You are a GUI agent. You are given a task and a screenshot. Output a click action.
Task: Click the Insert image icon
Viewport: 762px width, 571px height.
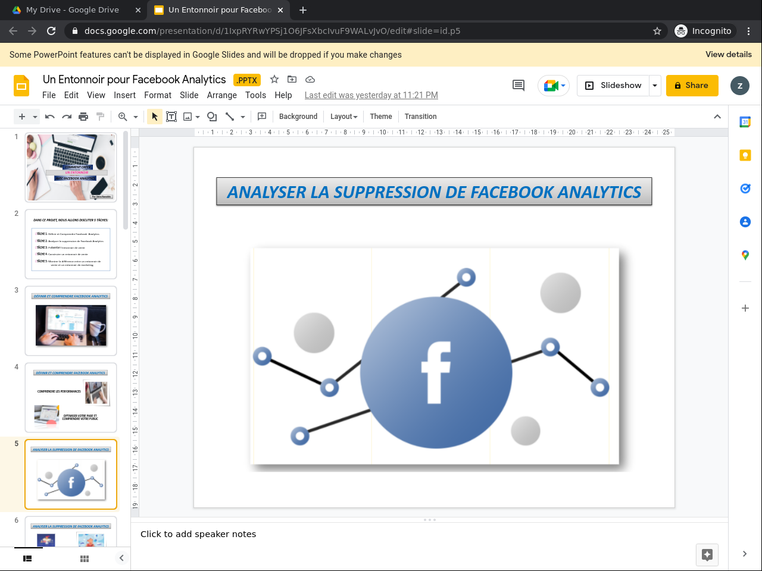pos(188,117)
